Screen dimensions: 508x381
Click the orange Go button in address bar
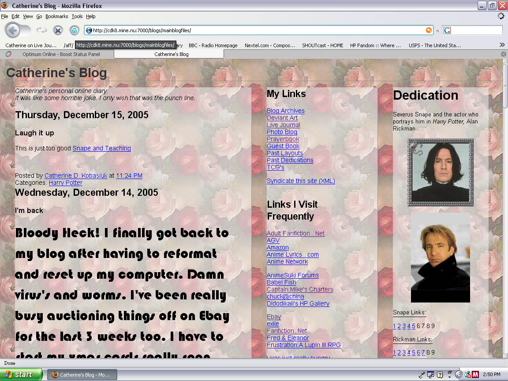coord(429,30)
